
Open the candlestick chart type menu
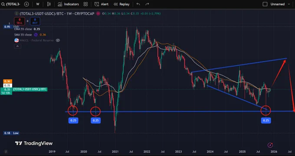49,4
